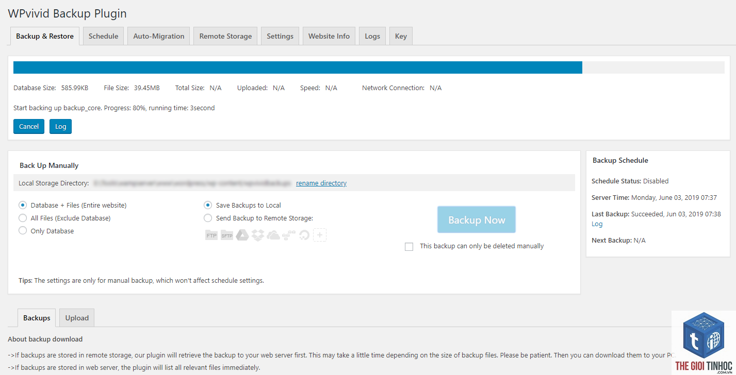Check 'This backup can only be deleted manually'
Screen dimensions: 736x375
(409, 247)
